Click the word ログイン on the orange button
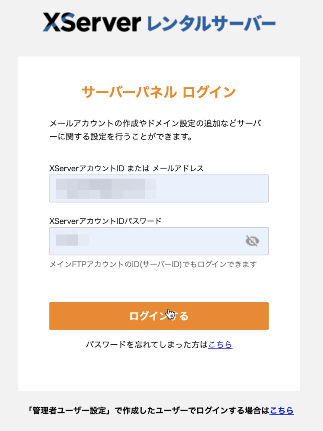 click(145, 316)
